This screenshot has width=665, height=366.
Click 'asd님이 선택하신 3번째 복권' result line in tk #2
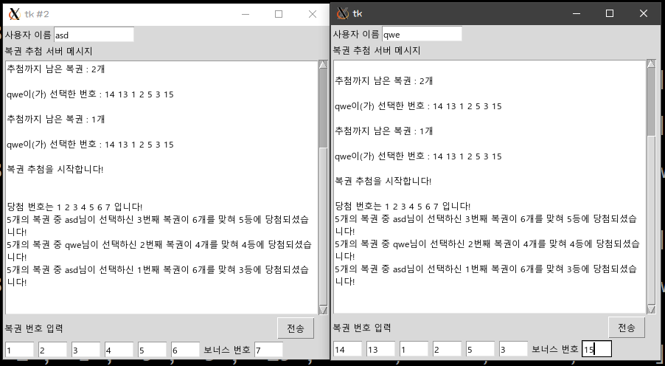158,226
